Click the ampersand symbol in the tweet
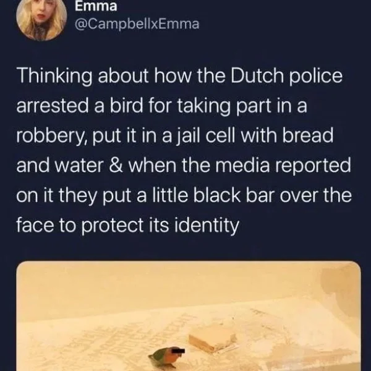 (x=116, y=165)
